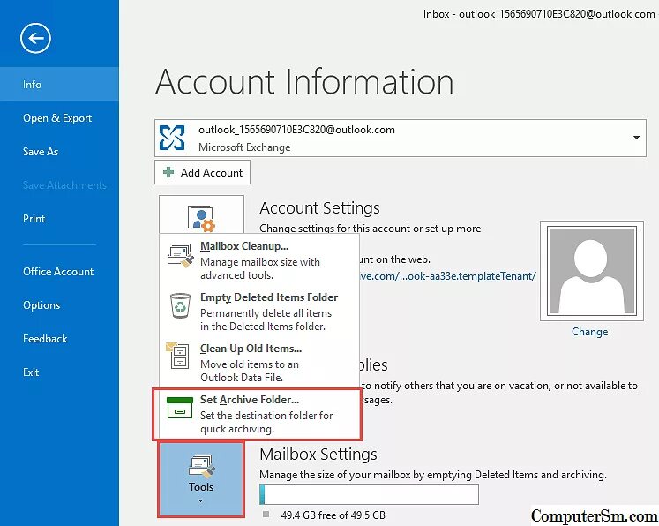
Task: Click the '49.4 GB free of 49.5 GB' text
Action: pyautogui.click(x=333, y=515)
